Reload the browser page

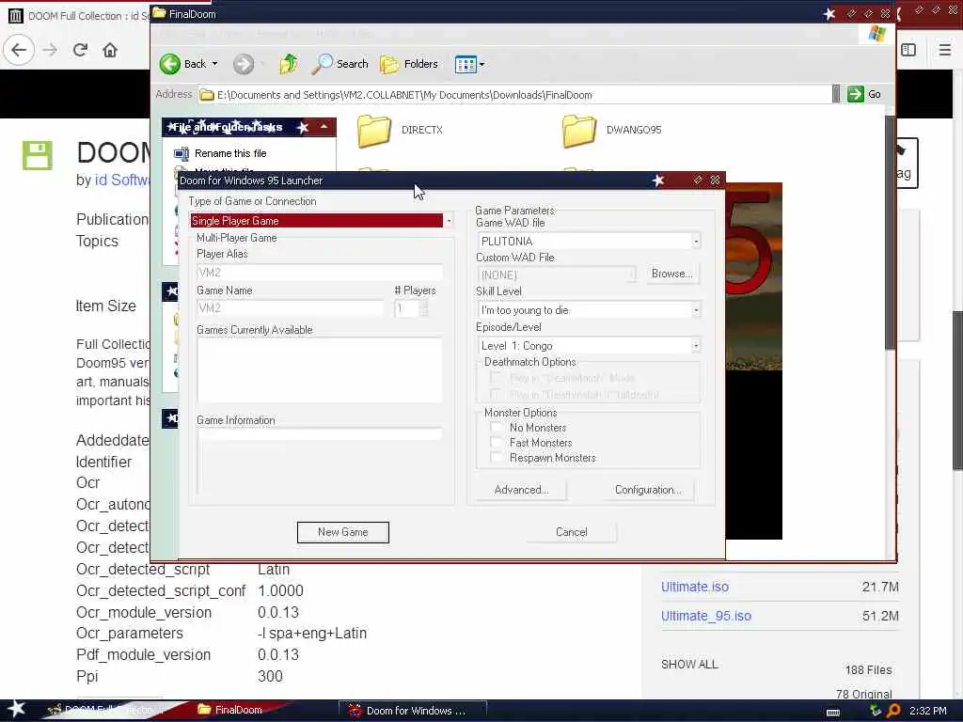pyautogui.click(x=81, y=50)
